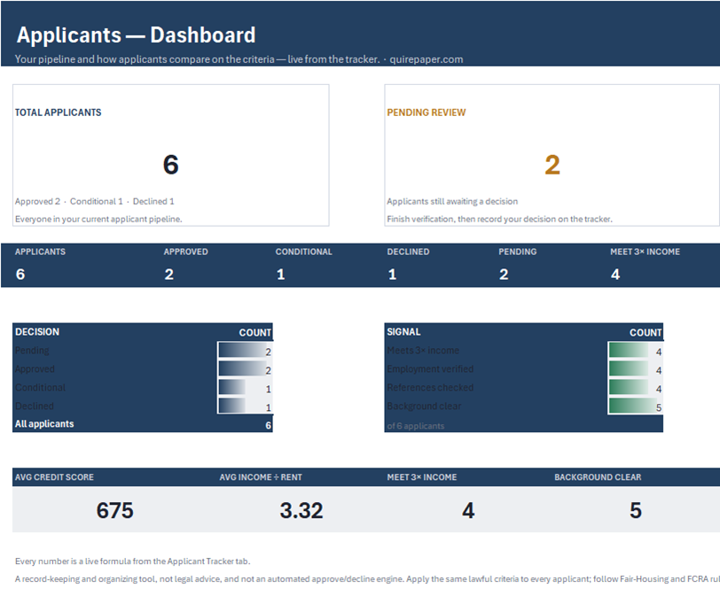Select 'Applicants still awaiting a decision' text
The width and height of the screenshot is (720, 604).
click(452, 201)
